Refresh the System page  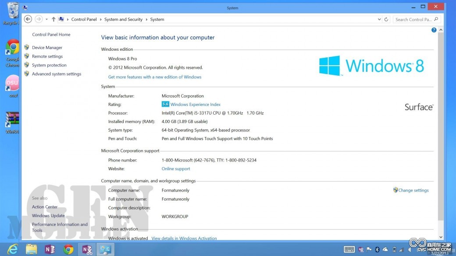[386, 19]
